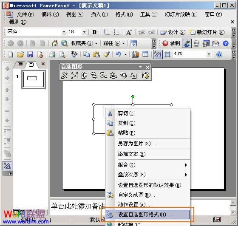The height and width of the screenshot is (226, 238).
Task: Choose Format AutoShape (设置自选图形格式) menu item
Action: click(148, 215)
